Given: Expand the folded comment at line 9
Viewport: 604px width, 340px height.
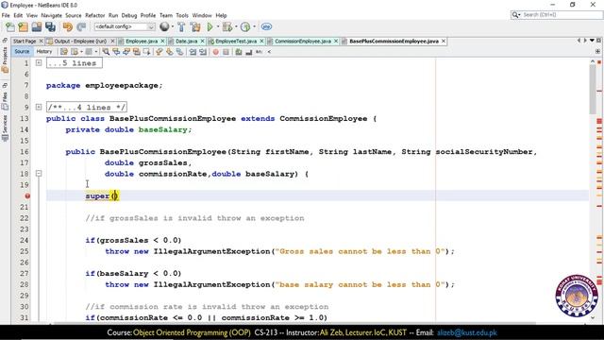Looking at the screenshot, I should pos(39,107).
